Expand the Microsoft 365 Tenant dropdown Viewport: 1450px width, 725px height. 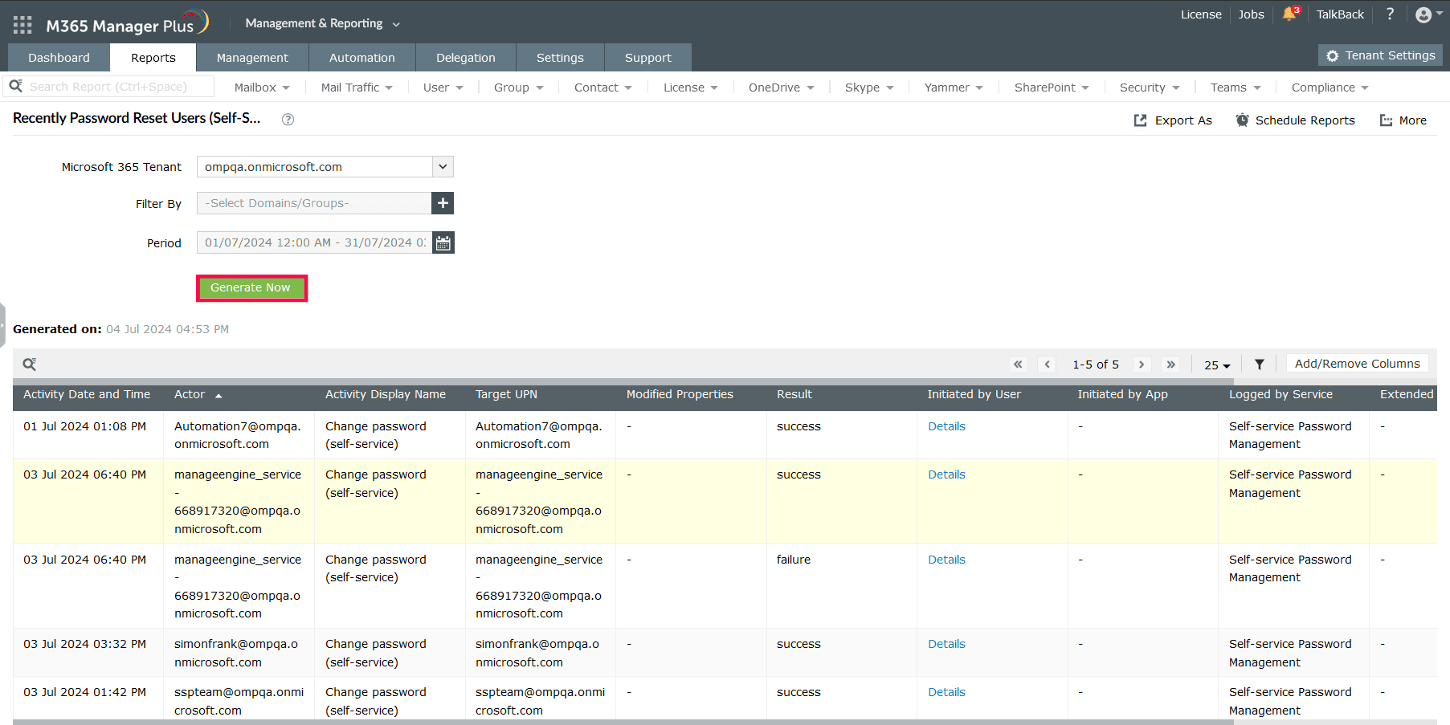[442, 167]
